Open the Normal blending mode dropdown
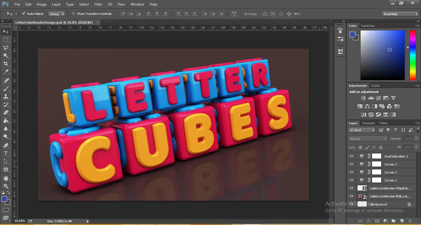Image resolution: width=421 pixels, height=225 pixels. pos(368,139)
